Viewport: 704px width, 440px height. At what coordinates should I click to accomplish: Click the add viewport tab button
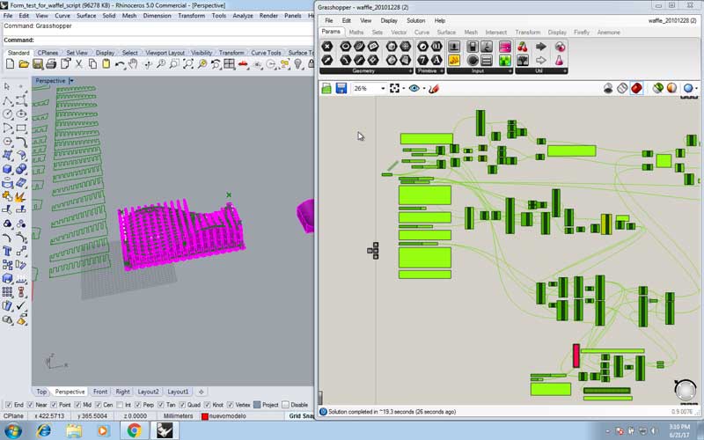tap(202, 392)
